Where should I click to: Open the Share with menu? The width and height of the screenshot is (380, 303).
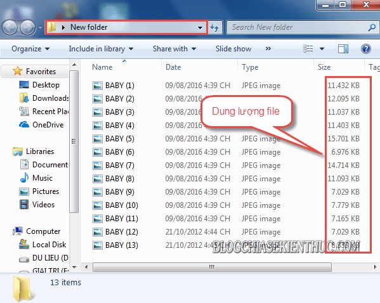point(174,49)
